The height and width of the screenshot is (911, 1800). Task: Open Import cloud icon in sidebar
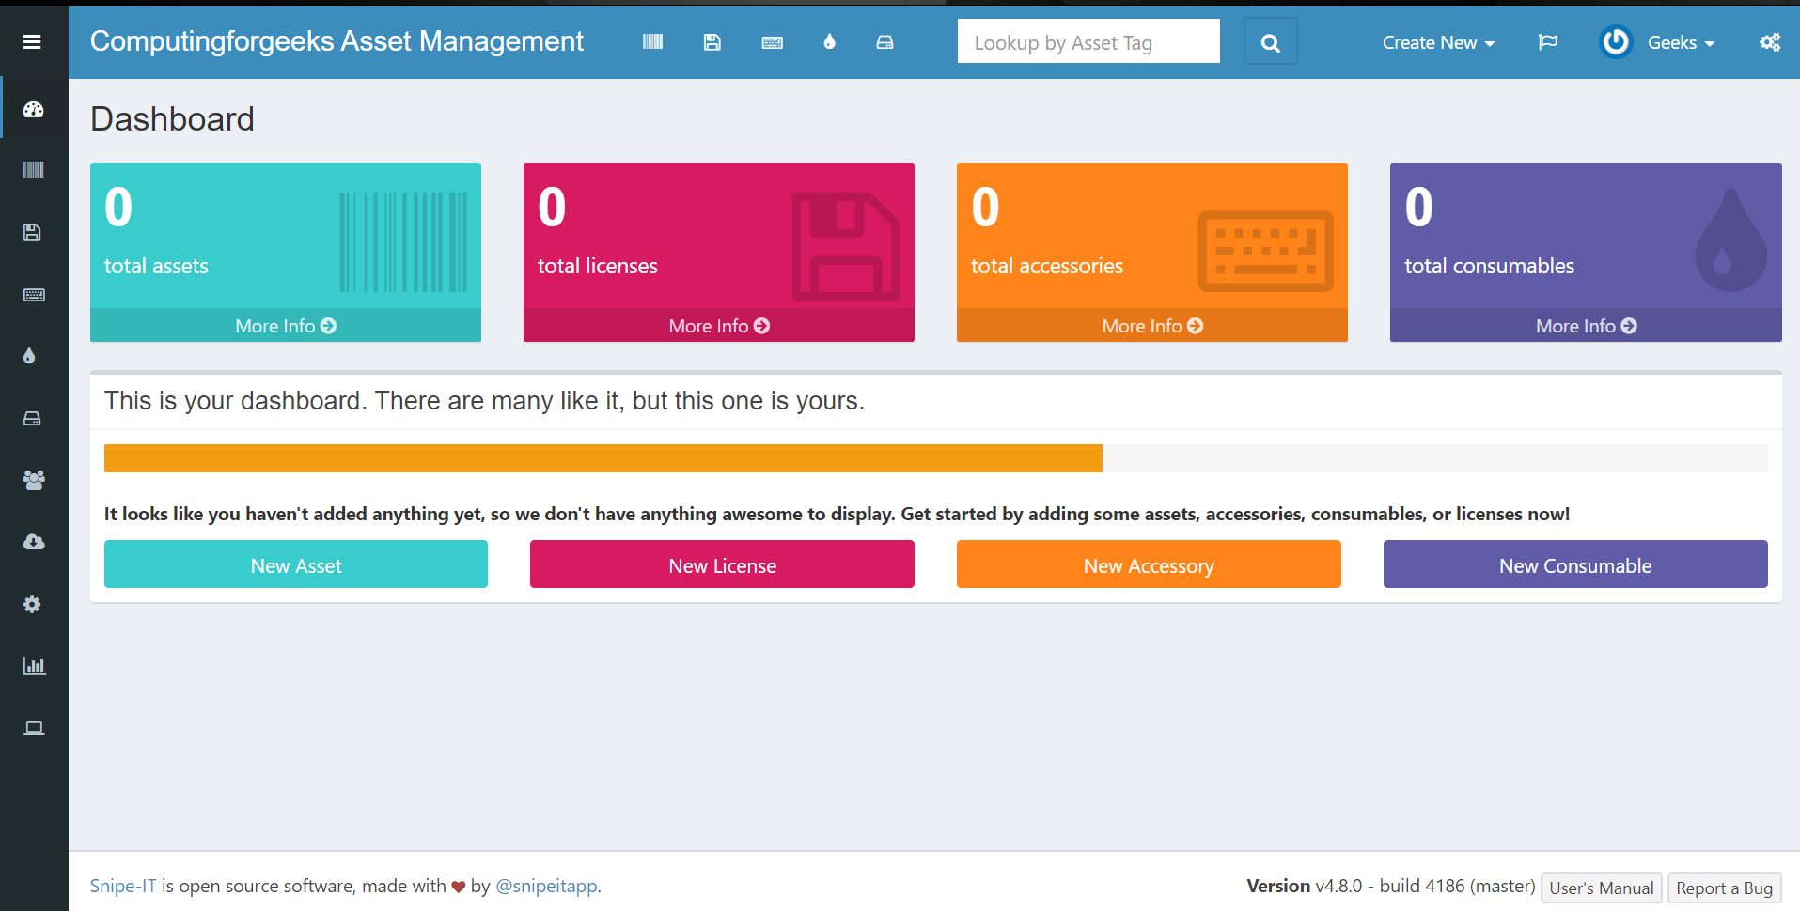pos(34,542)
